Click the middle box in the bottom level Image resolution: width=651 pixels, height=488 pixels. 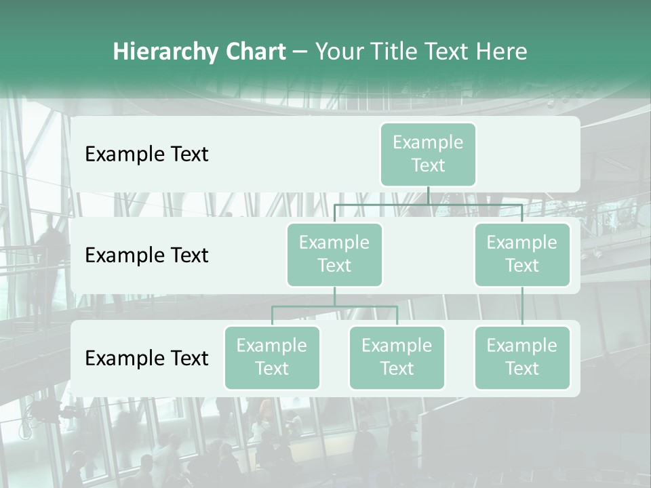pos(397,357)
